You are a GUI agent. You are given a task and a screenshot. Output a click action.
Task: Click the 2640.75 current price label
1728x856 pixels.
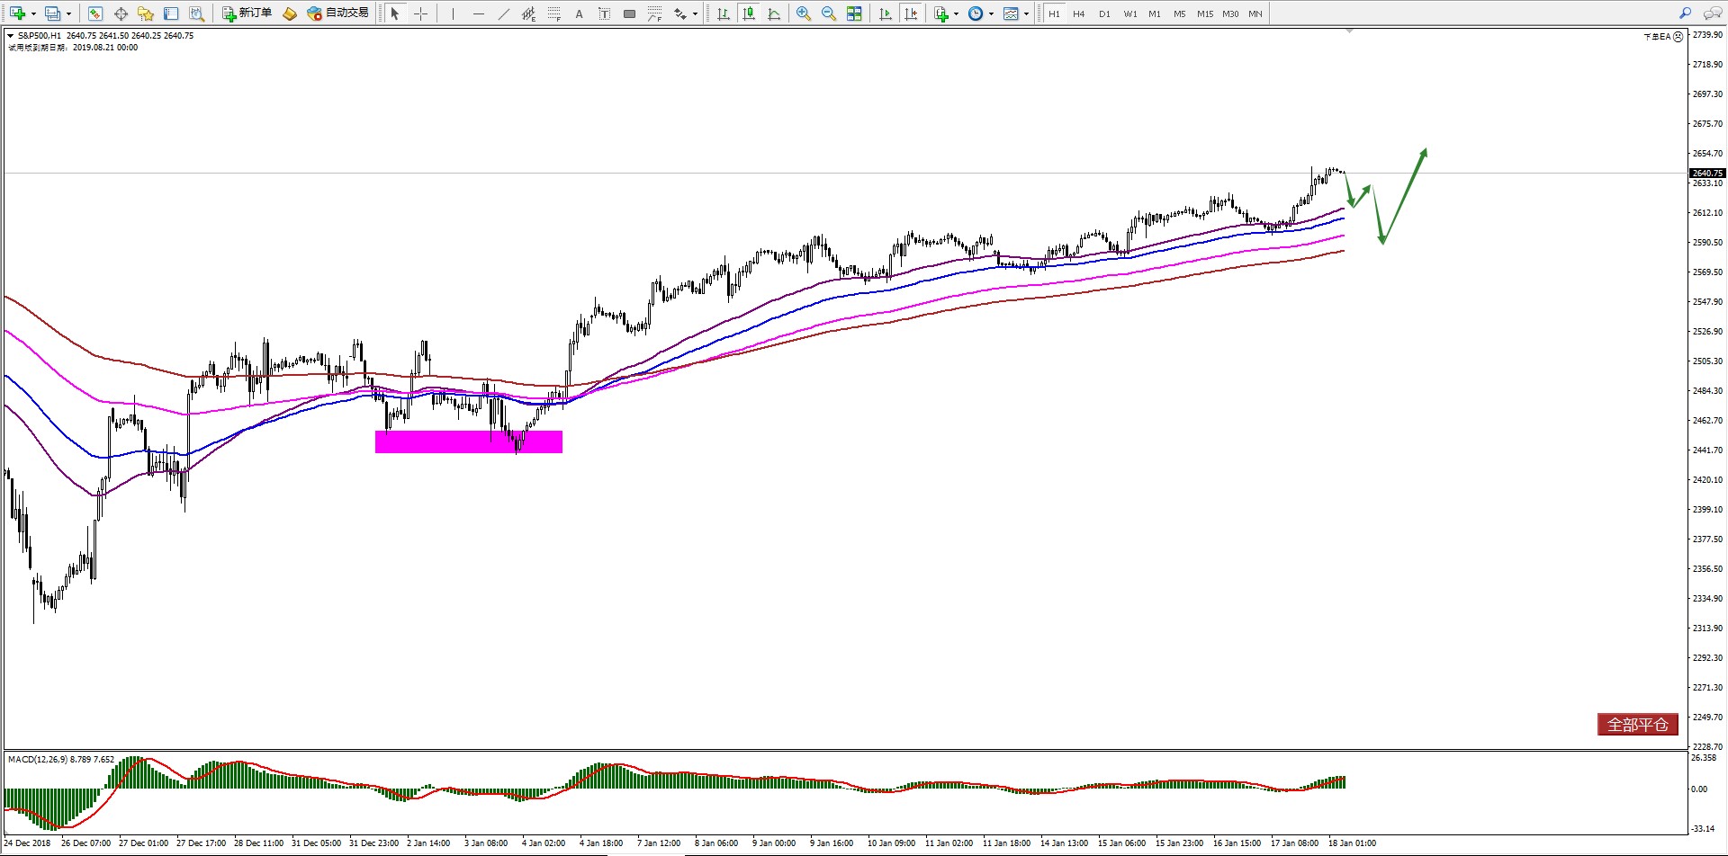click(1707, 173)
